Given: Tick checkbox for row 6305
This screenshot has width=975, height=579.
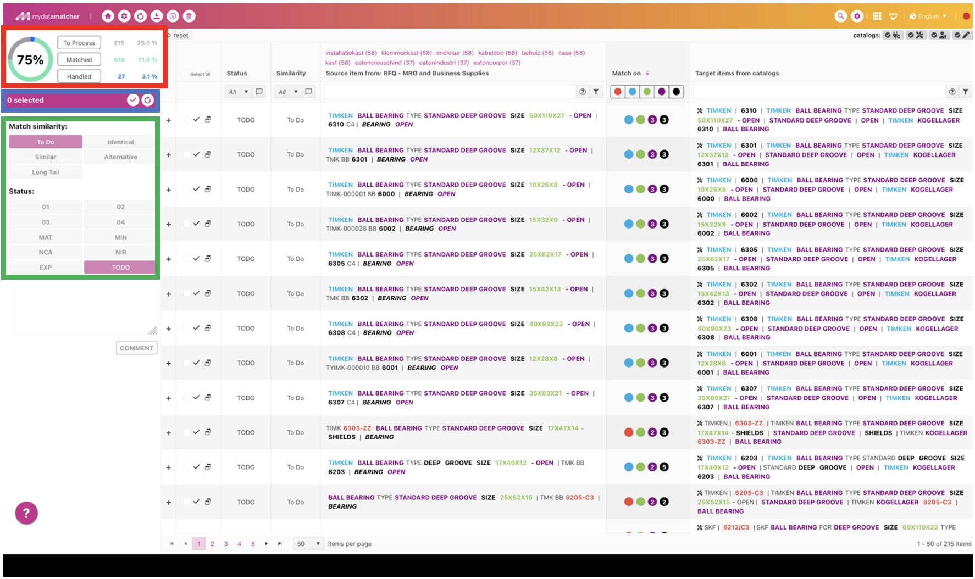Looking at the screenshot, I should click(x=187, y=259).
